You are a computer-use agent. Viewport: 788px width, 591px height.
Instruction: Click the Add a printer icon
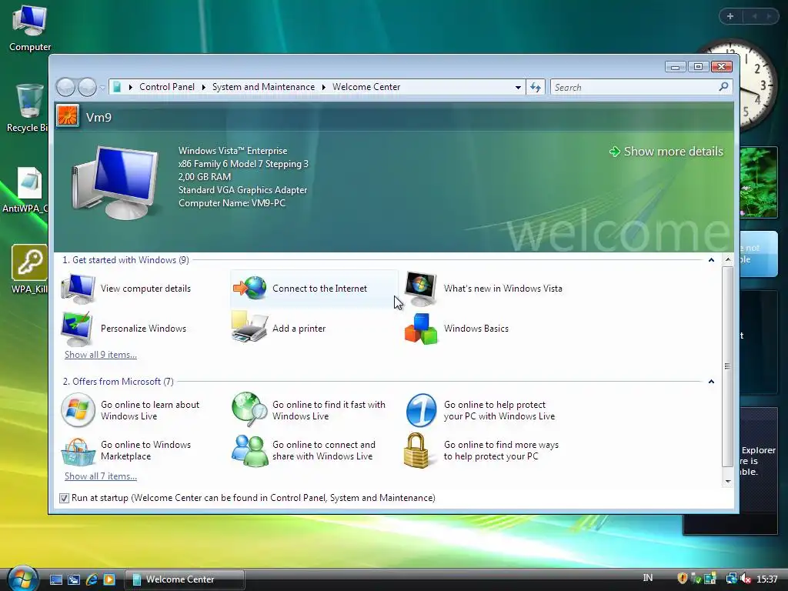pyautogui.click(x=249, y=327)
